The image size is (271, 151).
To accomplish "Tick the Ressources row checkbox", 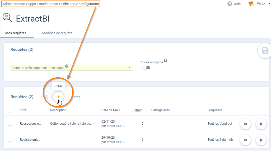I will [10, 124].
